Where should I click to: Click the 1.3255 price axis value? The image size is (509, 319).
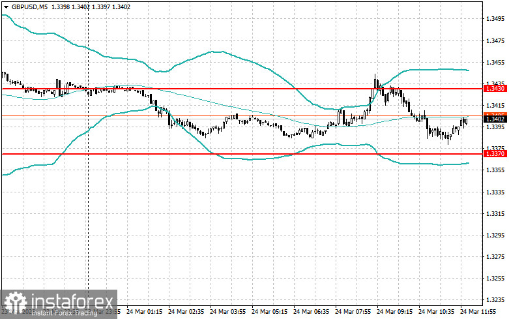point(495,279)
